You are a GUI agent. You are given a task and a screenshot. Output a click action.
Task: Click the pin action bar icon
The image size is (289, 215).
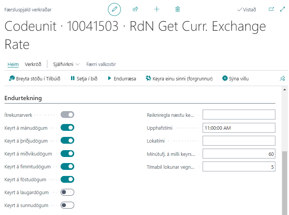click(x=282, y=79)
